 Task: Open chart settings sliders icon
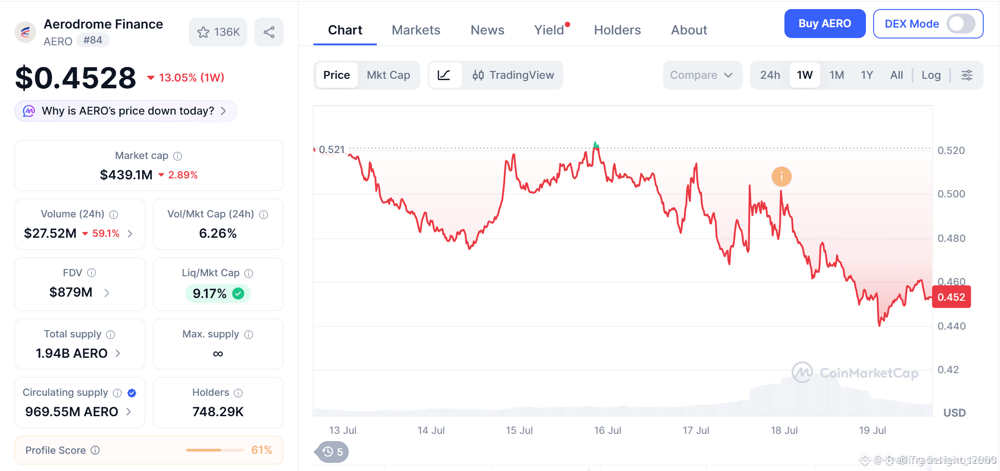(x=967, y=75)
